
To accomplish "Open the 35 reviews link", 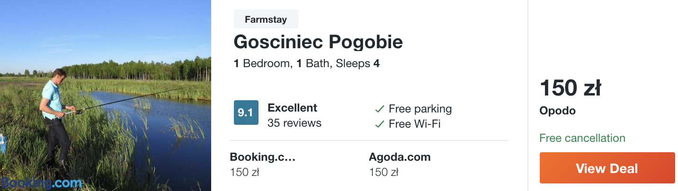I will tap(294, 123).
